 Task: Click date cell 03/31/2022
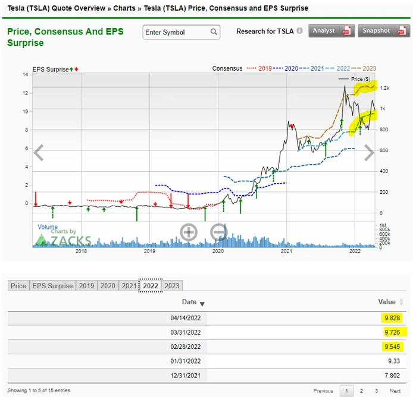pyautogui.click(x=186, y=333)
